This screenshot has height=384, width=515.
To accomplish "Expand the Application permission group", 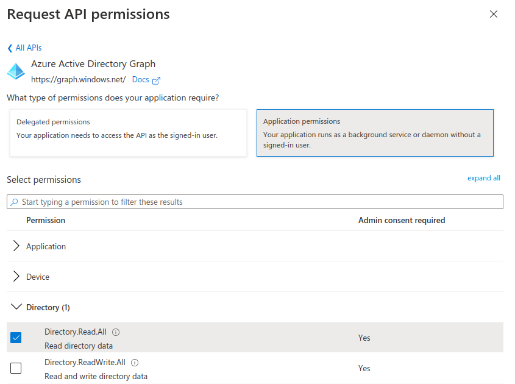I will [x=16, y=246].
